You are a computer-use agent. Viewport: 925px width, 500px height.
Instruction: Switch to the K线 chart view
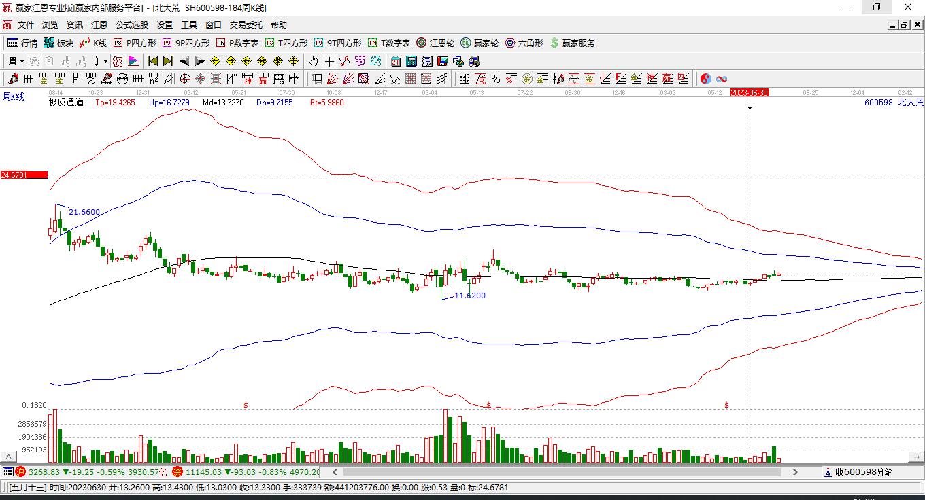(93, 43)
